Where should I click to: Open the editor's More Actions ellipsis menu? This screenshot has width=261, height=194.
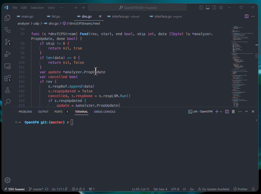(253, 16)
